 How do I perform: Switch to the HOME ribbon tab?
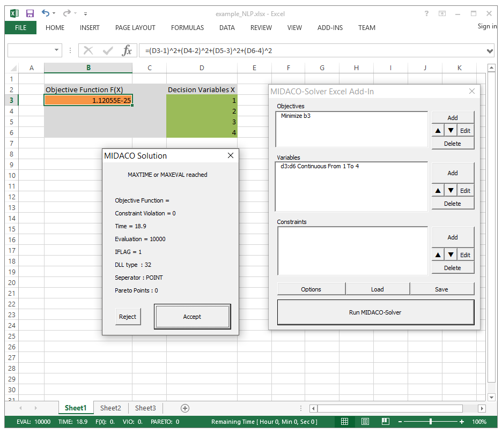click(55, 28)
